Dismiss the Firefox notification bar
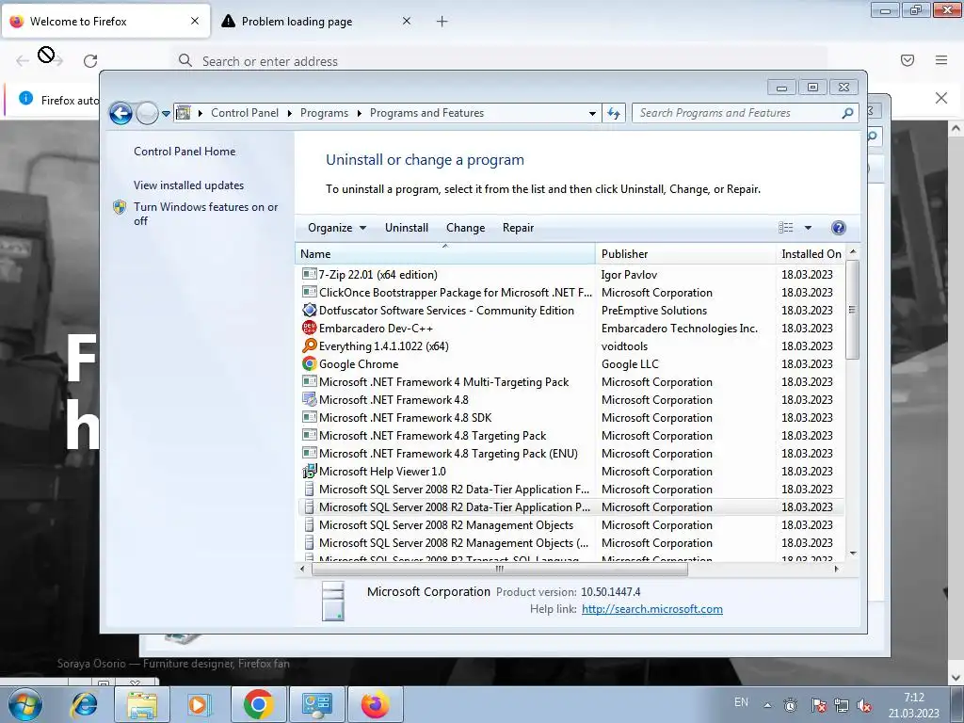The width and height of the screenshot is (964, 723). [x=941, y=98]
